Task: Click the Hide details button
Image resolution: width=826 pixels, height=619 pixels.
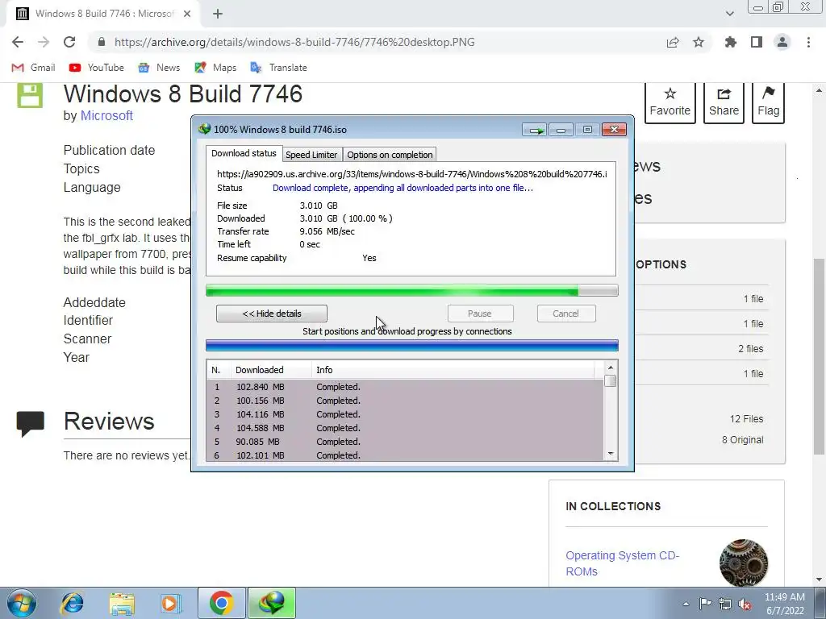Action: pyautogui.click(x=272, y=314)
